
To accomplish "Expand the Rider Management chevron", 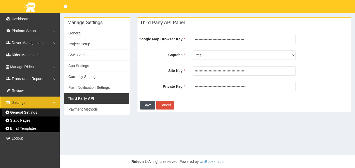I will click(x=54, y=55).
